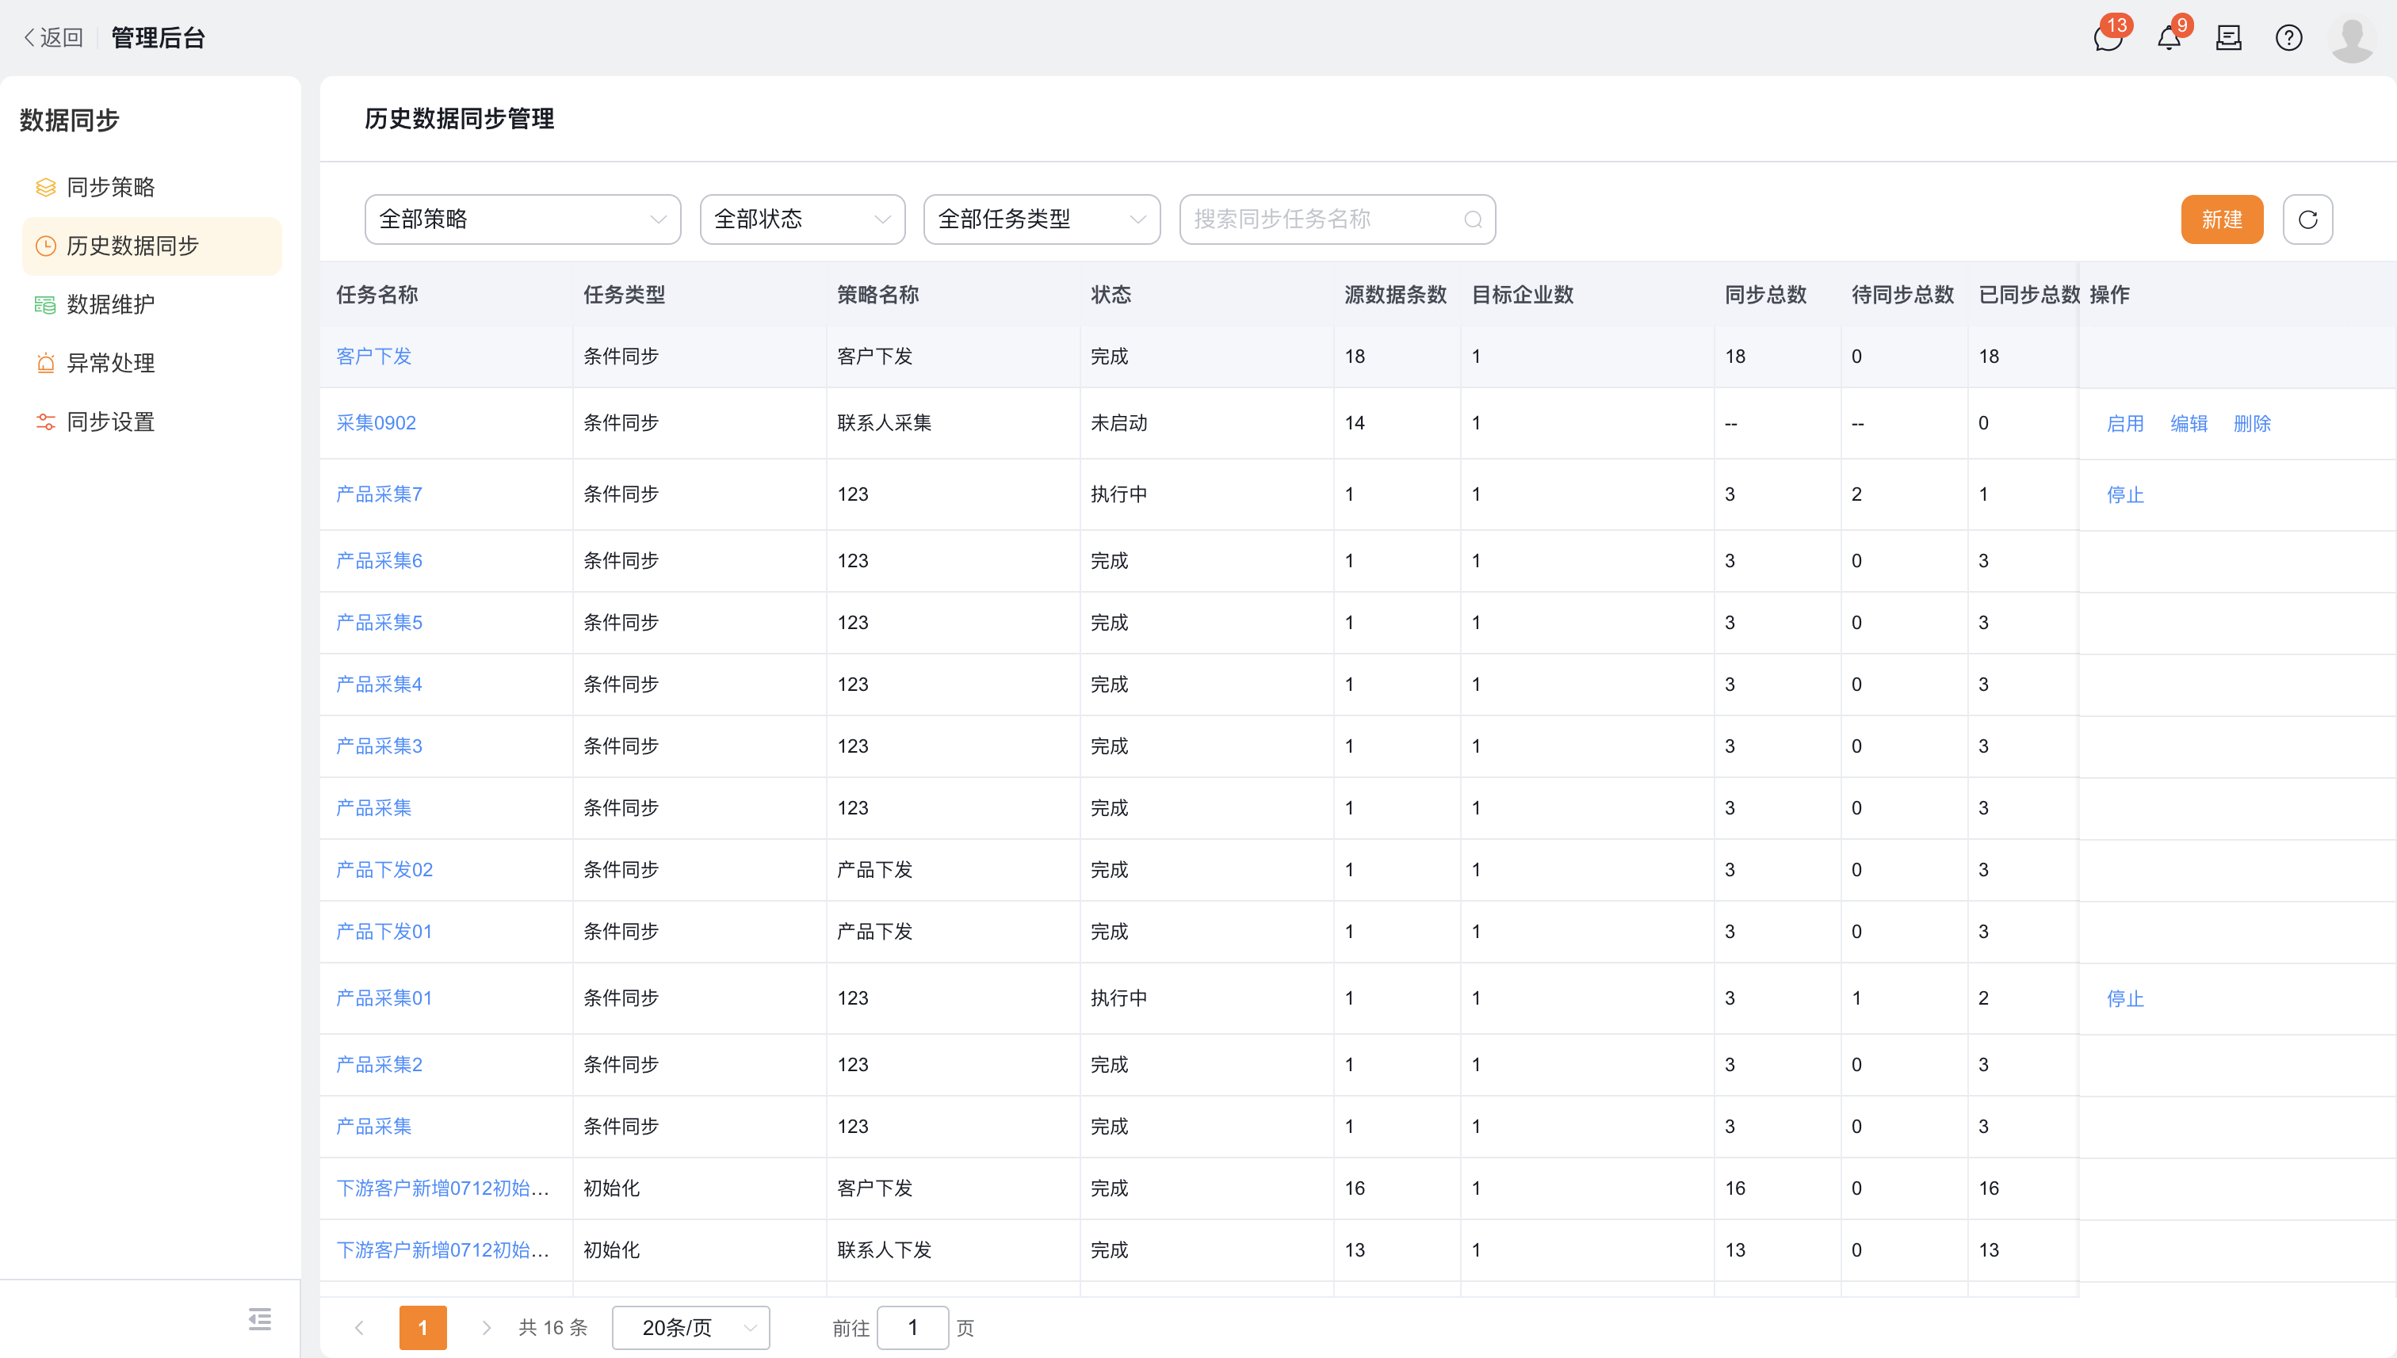This screenshot has width=2397, height=1358.
Task: Click 删除 for task 采集0902
Action: (x=2251, y=423)
